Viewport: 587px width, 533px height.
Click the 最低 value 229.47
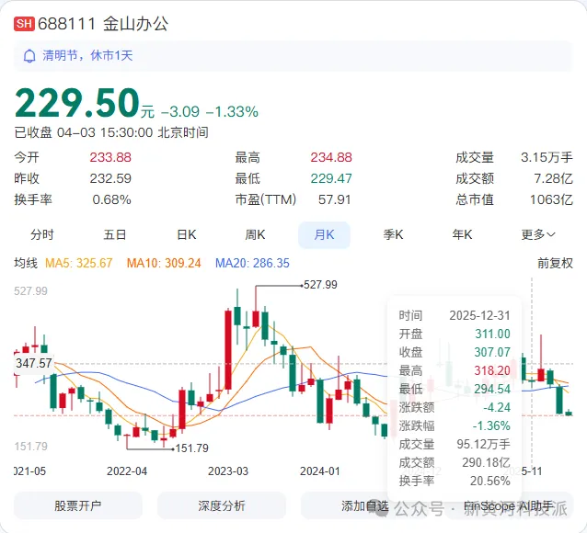331,178
